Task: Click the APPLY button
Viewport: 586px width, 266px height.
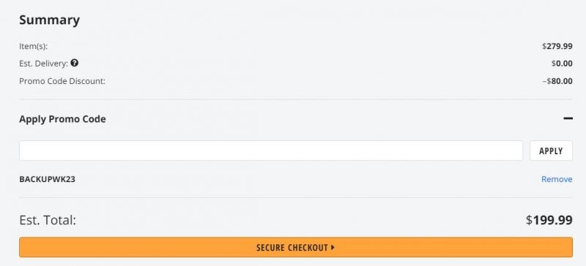Action: (551, 151)
